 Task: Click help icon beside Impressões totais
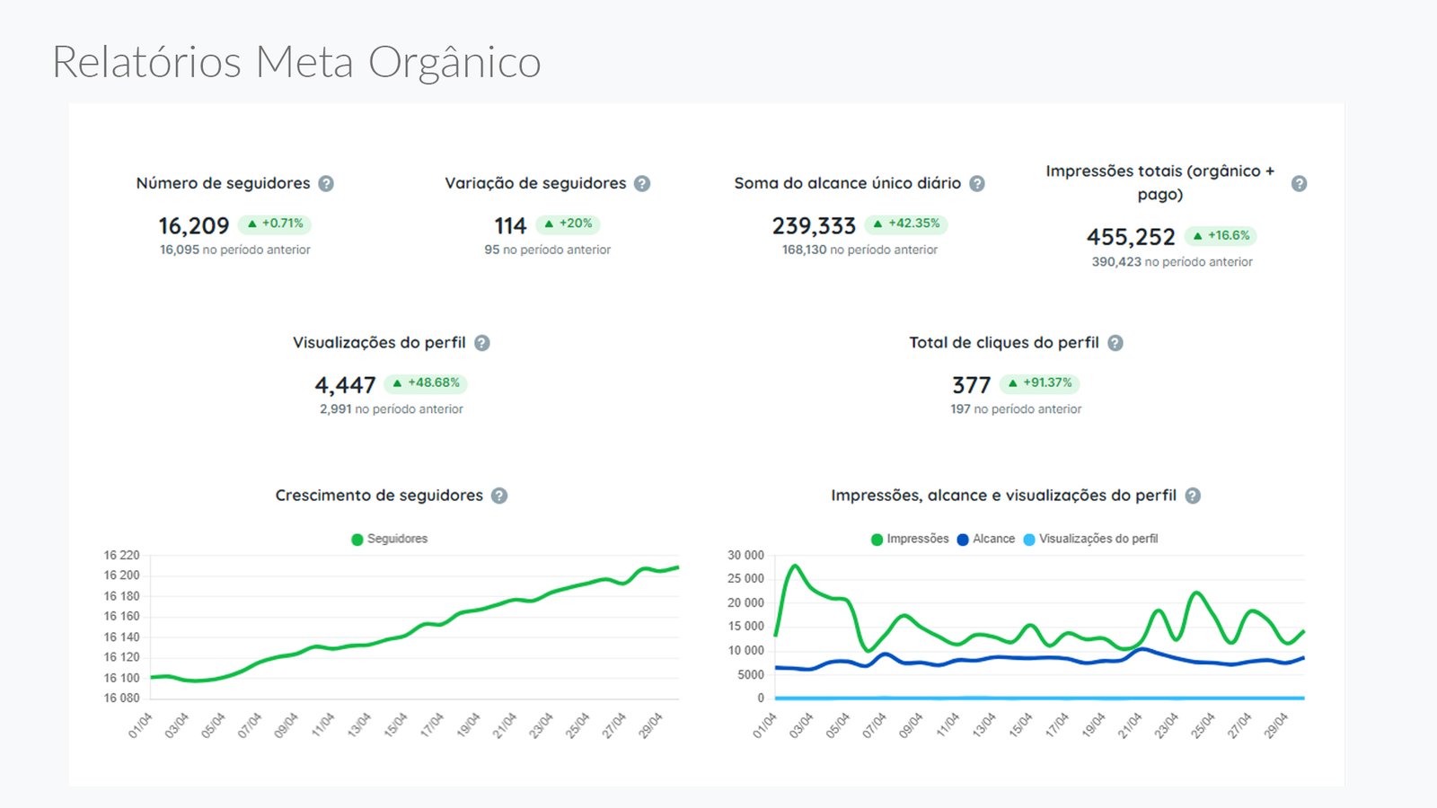(1299, 183)
